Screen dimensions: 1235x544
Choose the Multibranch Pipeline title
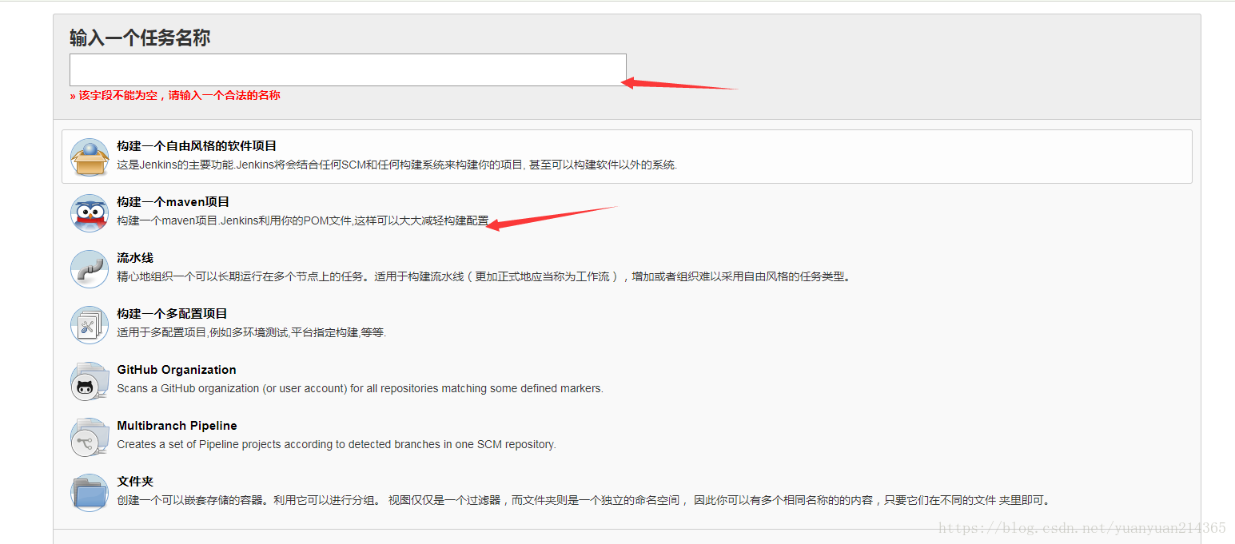tap(177, 426)
